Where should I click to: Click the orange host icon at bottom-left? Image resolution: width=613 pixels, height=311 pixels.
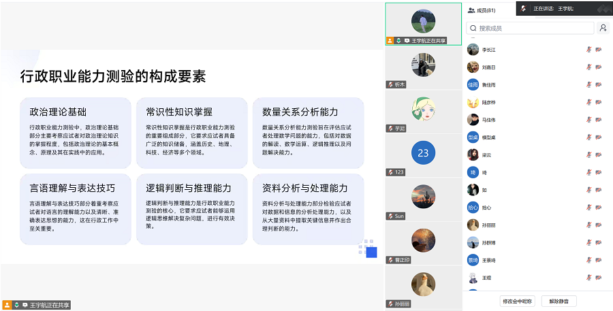tap(7, 305)
